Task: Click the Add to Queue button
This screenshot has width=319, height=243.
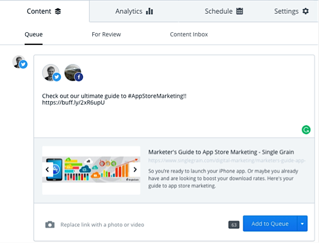Action: (270, 223)
